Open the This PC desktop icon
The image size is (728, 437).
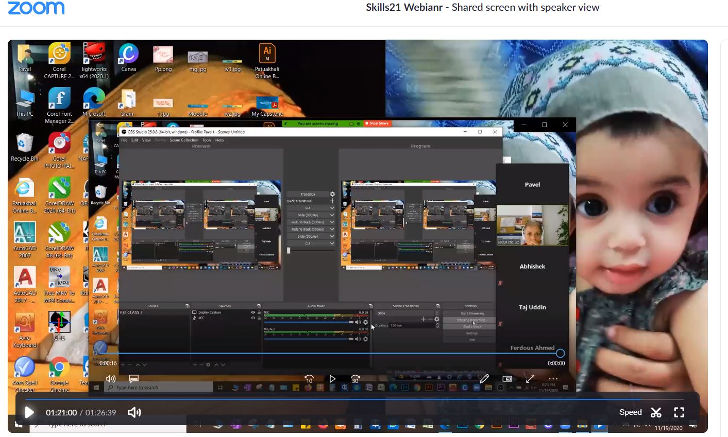25,102
